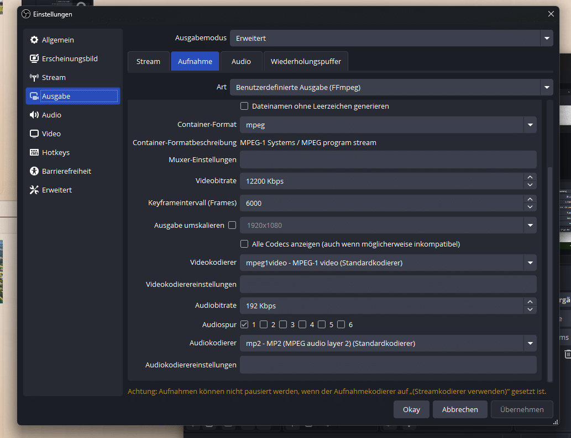Click the Okay button
Image resolution: width=571 pixels, height=438 pixels.
point(411,409)
